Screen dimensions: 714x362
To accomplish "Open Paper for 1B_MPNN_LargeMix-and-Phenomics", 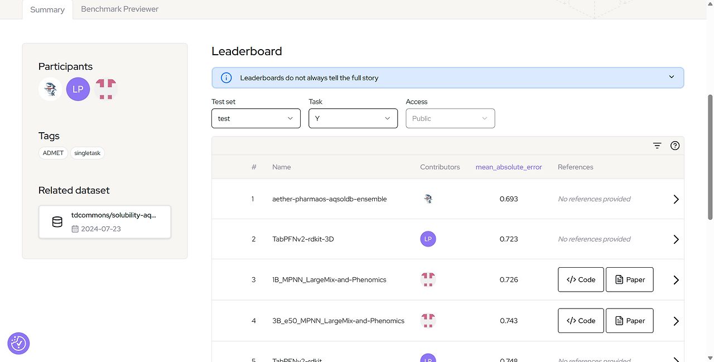I will (x=629, y=279).
